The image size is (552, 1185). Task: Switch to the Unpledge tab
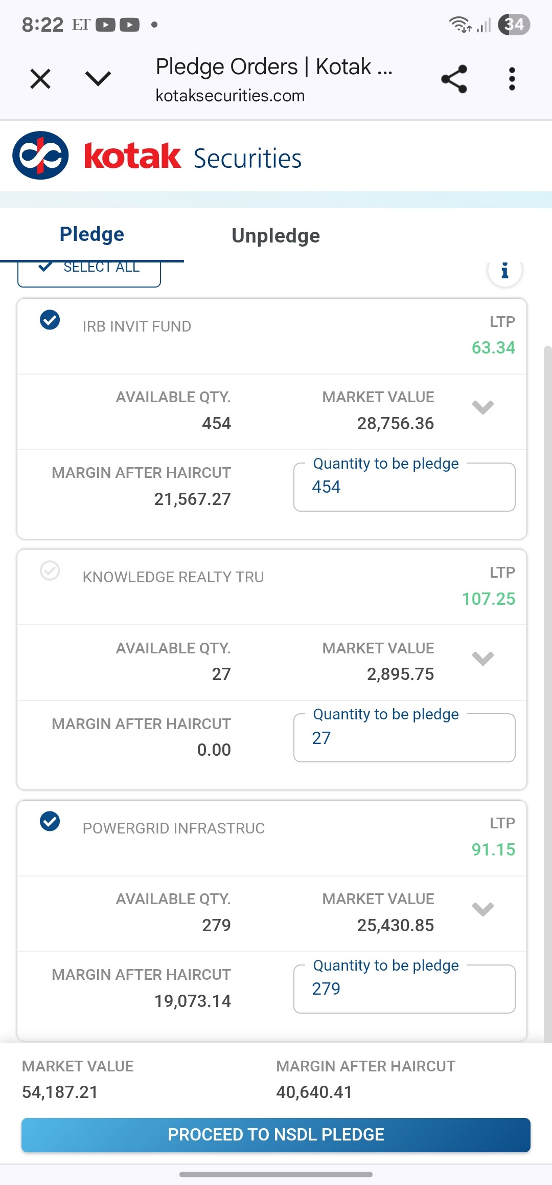(275, 236)
